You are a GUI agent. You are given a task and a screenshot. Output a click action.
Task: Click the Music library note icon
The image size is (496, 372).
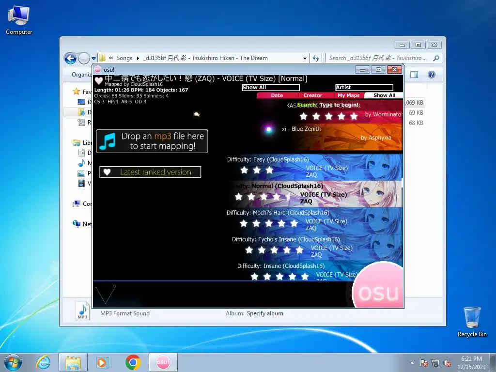pyautogui.click(x=81, y=163)
